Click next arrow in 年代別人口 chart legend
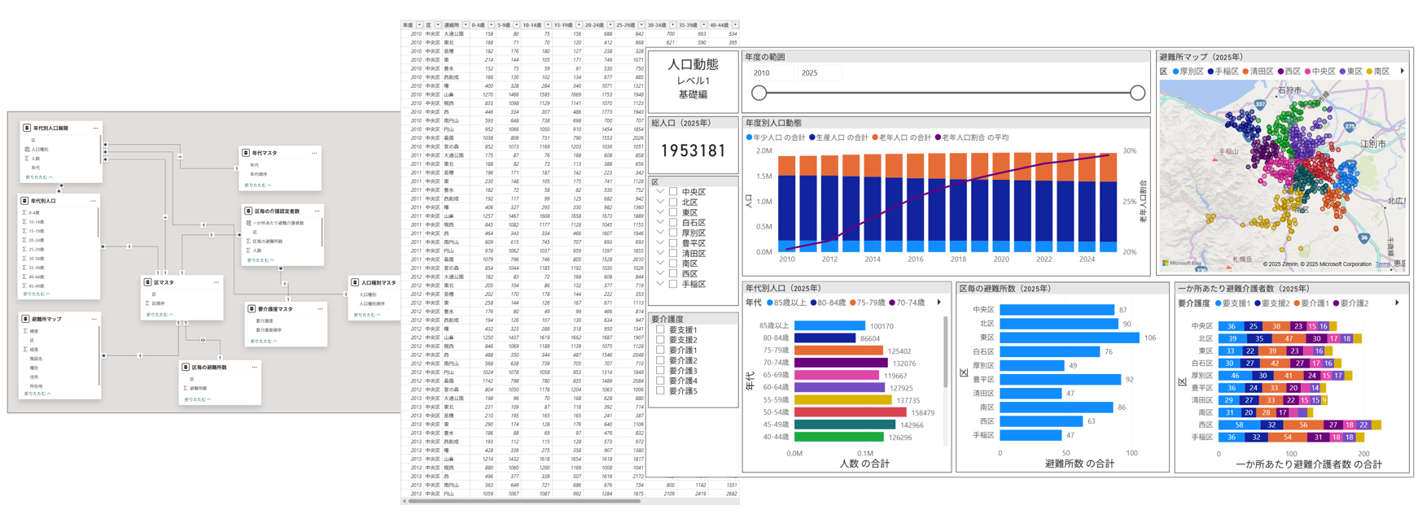 click(x=939, y=303)
